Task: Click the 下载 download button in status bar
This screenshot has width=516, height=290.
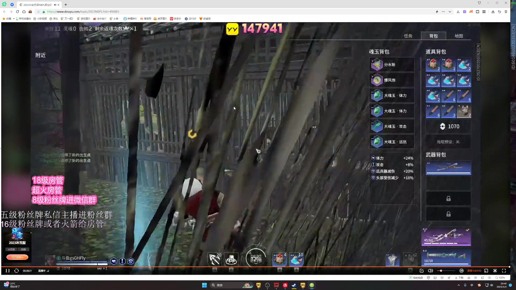Action: (459, 278)
